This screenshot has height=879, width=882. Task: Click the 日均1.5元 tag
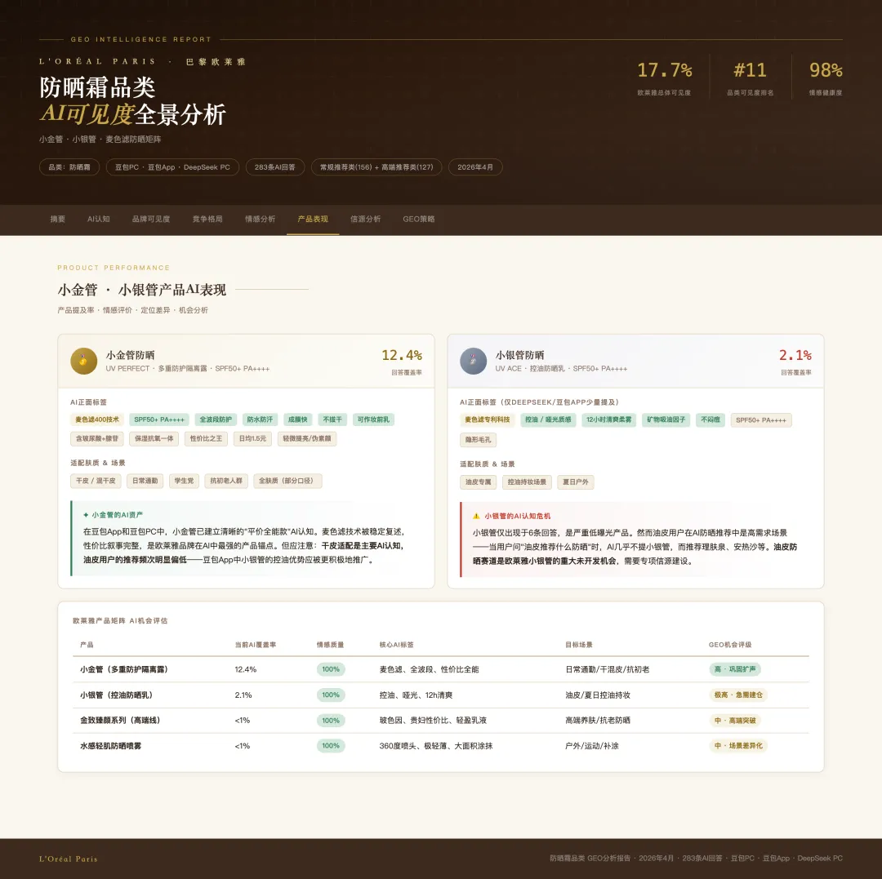coord(252,438)
